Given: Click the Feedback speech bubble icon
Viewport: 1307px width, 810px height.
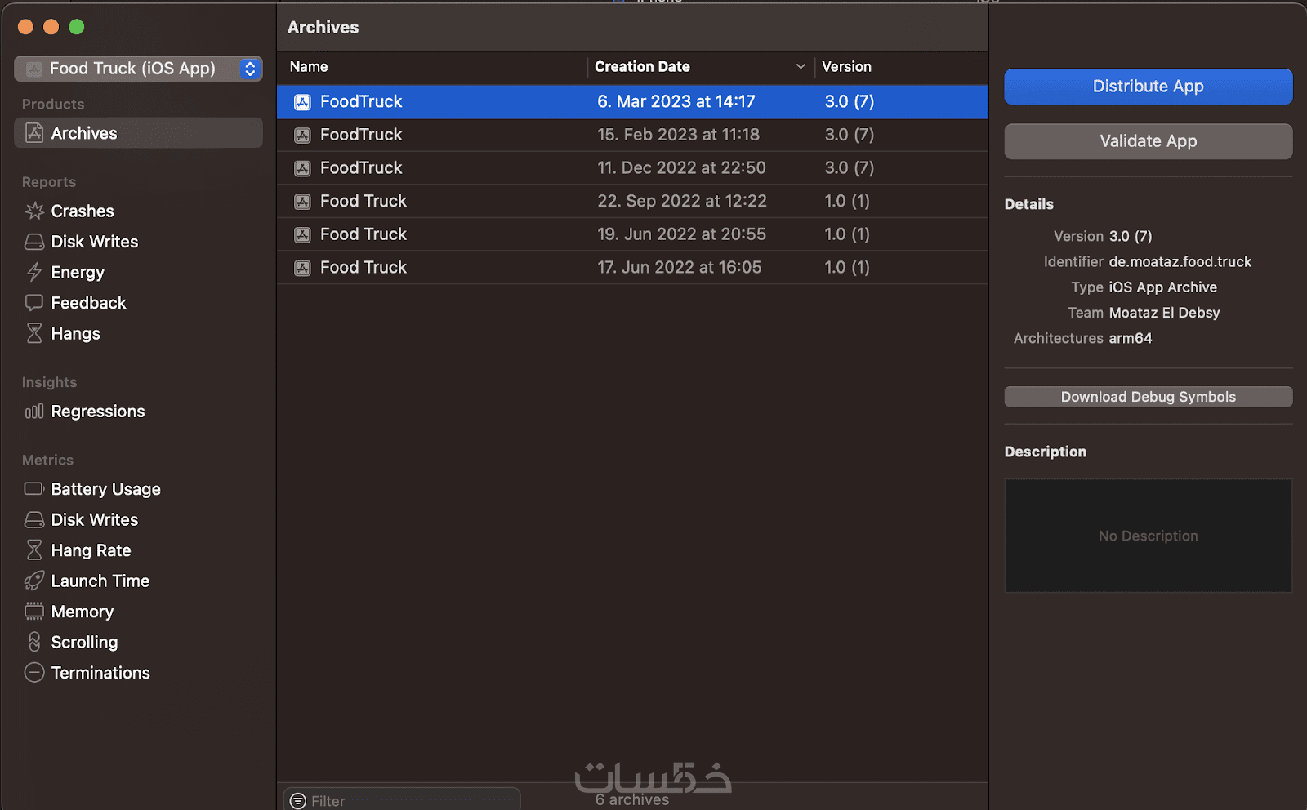Looking at the screenshot, I should tap(34, 303).
